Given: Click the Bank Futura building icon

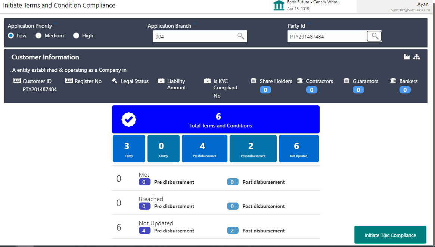Looking at the screenshot, I should [x=279, y=6].
